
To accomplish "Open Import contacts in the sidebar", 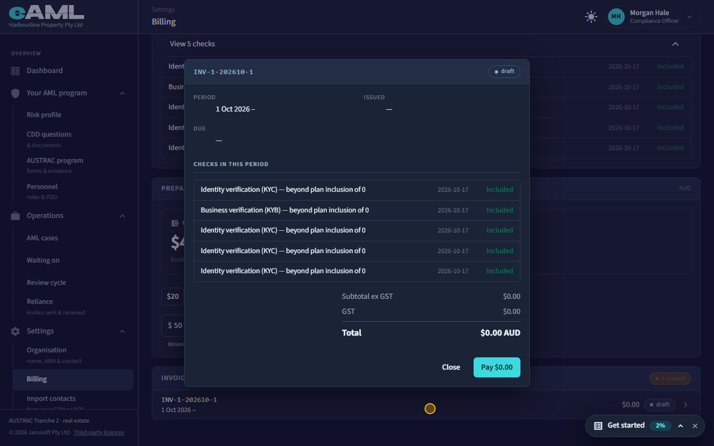I will [51, 399].
